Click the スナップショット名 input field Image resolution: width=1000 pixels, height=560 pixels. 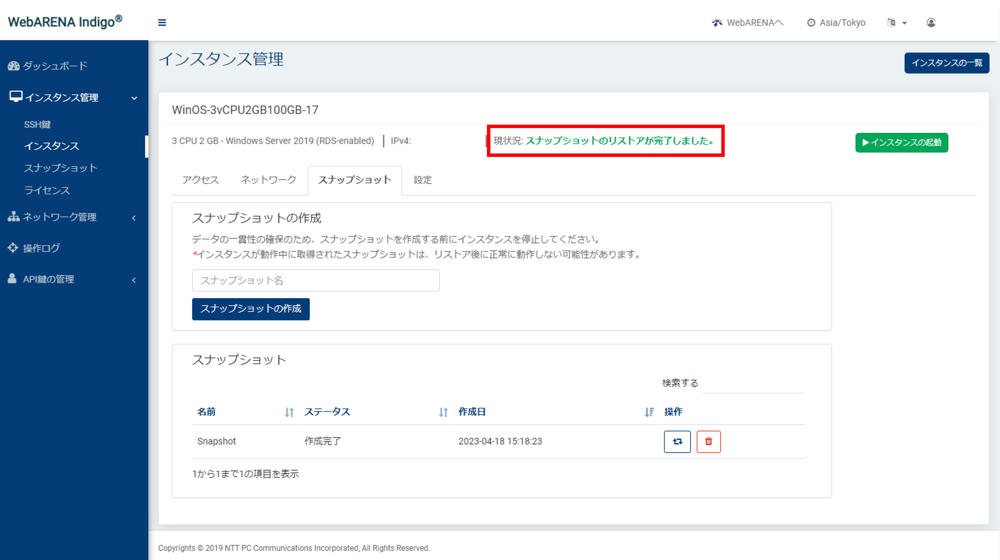(x=315, y=281)
